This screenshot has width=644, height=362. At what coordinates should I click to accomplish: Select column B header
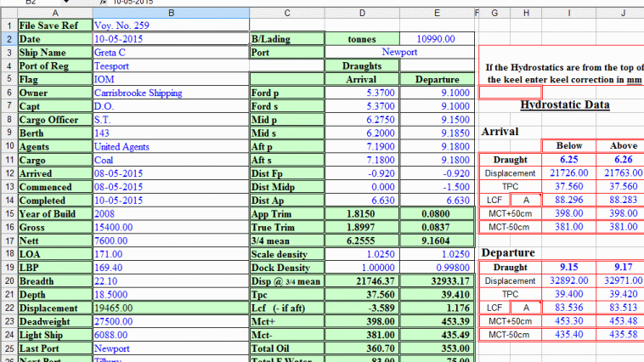coord(170,13)
